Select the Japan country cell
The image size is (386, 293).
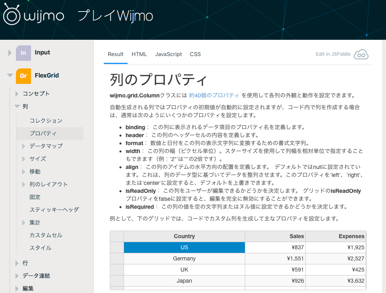pos(184,281)
